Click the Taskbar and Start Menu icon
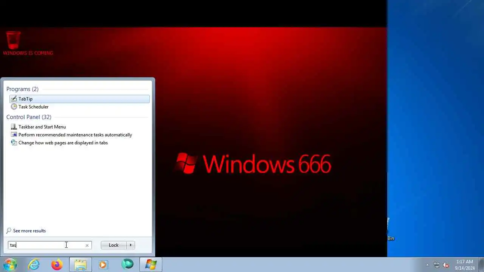This screenshot has width=484, height=272. (14, 127)
